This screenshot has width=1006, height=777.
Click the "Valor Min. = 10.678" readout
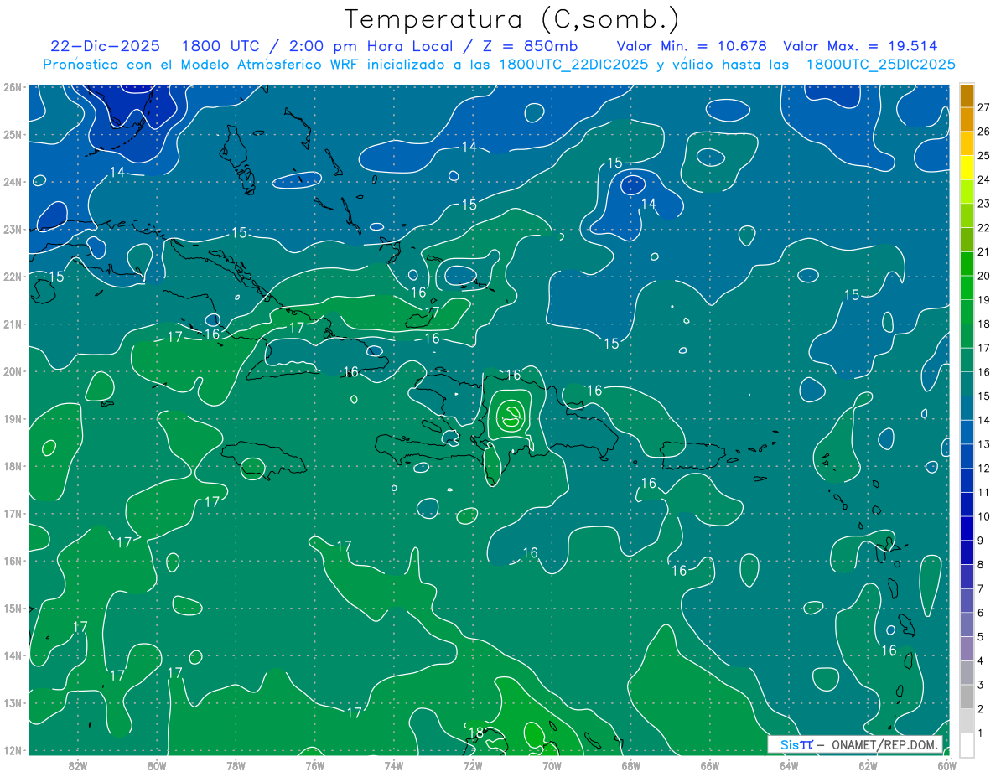[x=692, y=46]
